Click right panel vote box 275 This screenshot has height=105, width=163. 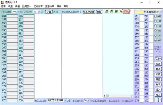142,101
